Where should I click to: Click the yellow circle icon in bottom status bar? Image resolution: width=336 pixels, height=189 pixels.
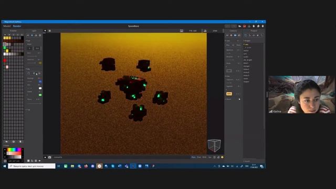coord(222,157)
